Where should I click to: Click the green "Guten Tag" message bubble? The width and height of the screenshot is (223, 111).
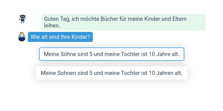tap(123, 22)
